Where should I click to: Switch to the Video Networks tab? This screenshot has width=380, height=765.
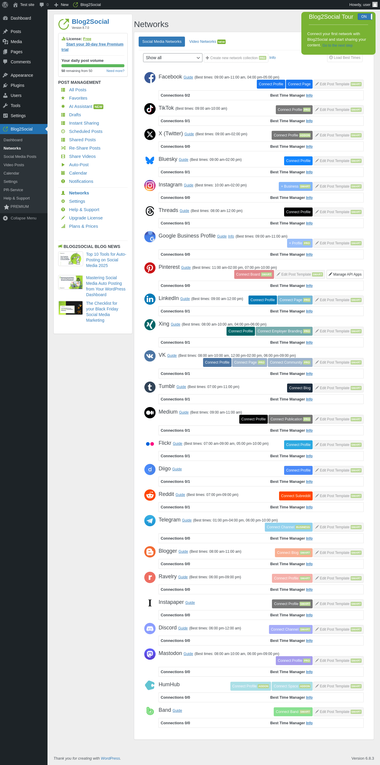coord(207,42)
